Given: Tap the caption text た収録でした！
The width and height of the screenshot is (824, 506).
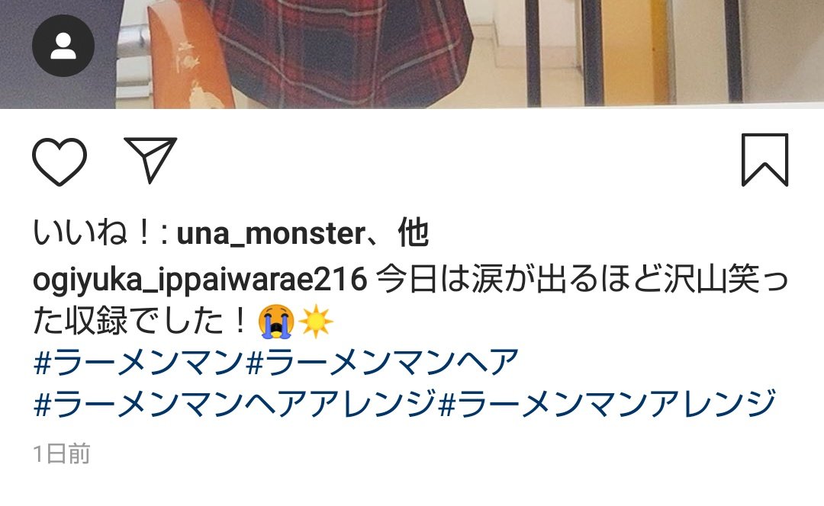Looking at the screenshot, I should point(140,322).
